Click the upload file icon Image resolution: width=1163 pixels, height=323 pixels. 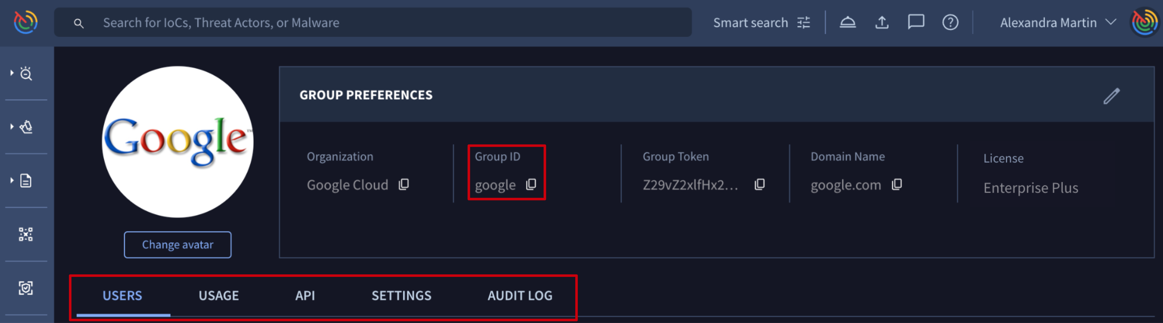click(x=882, y=22)
